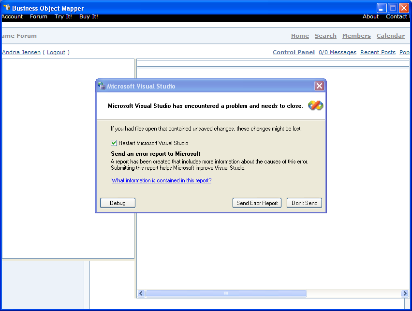Click the Logout link
The height and width of the screenshot is (311, 412).
pos(56,52)
